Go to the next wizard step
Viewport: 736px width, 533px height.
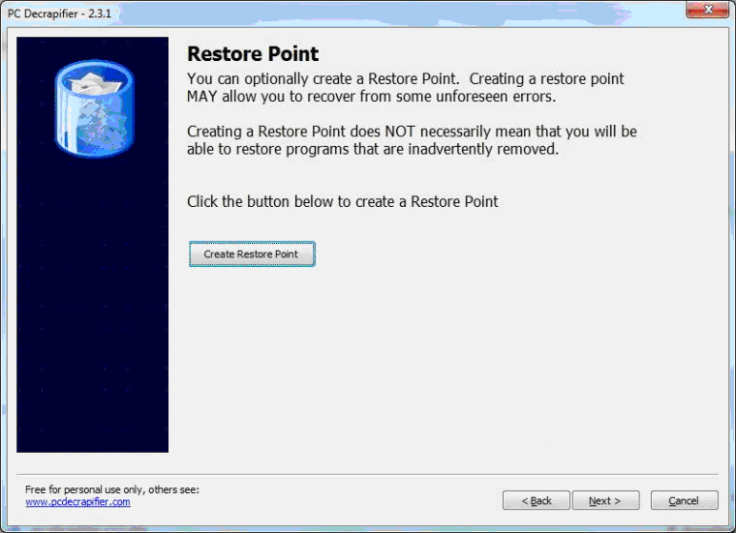[605, 500]
